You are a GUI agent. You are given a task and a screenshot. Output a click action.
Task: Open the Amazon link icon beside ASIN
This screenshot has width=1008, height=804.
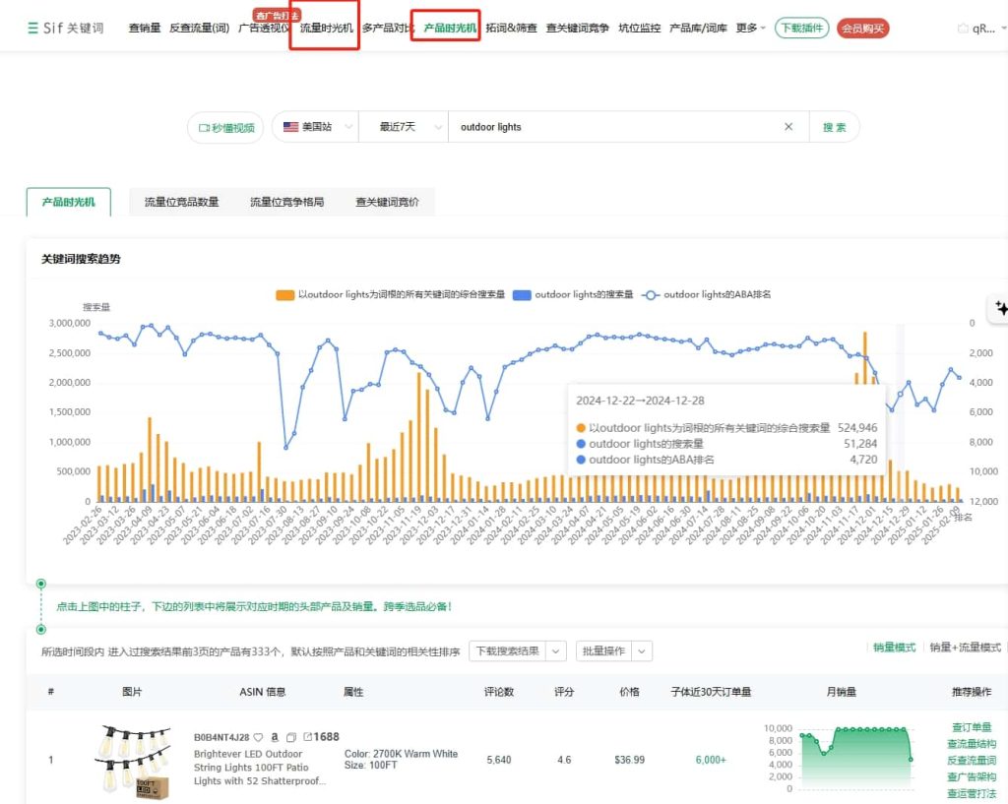(275, 737)
